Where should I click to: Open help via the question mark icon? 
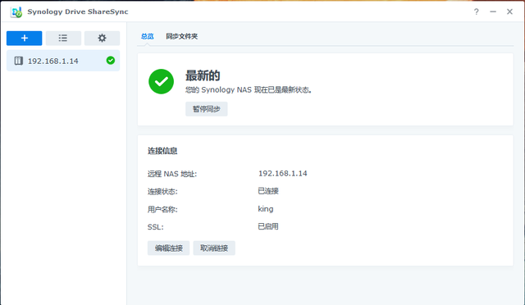point(476,11)
